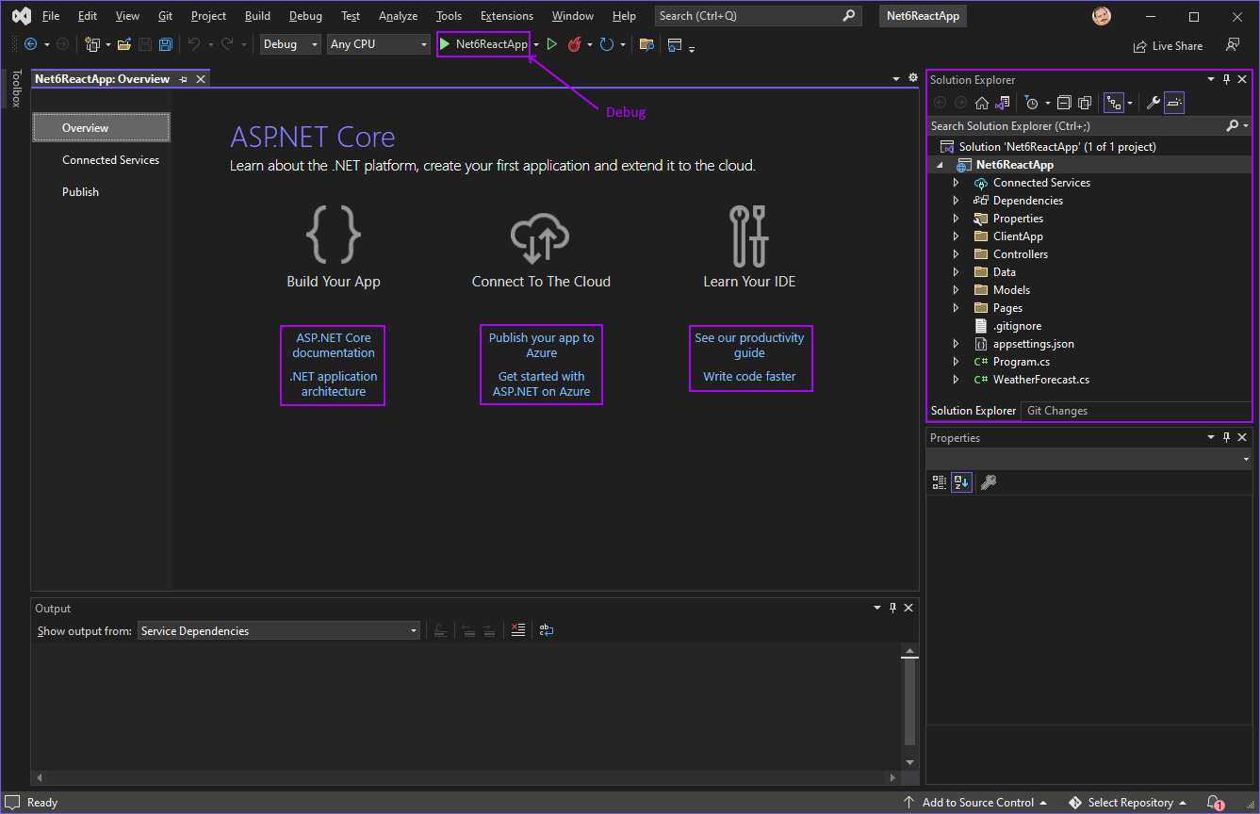Toggle Alphabetical sort in Properties panel
Image resolution: width=1260 pixels, height=814 pixels.
(x=961, y=482)
